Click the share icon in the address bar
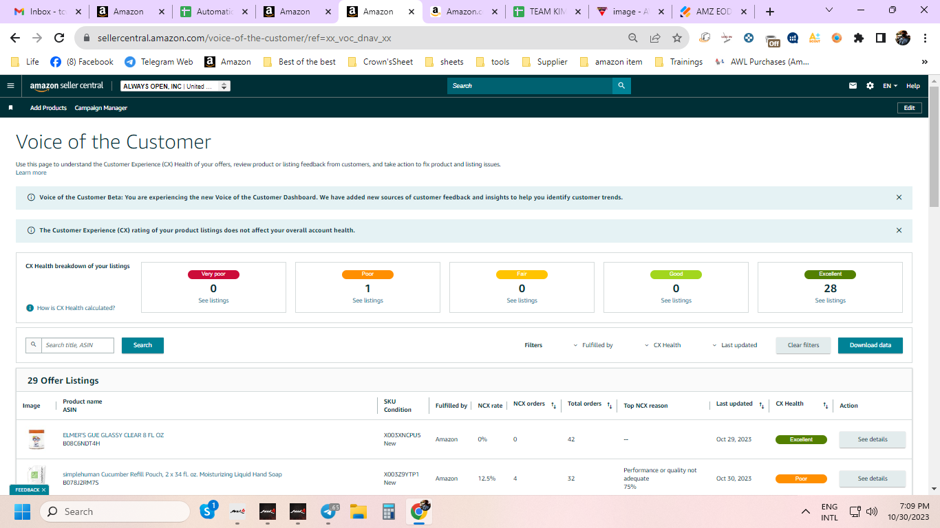940x528 pixels. tap(655, 38)
